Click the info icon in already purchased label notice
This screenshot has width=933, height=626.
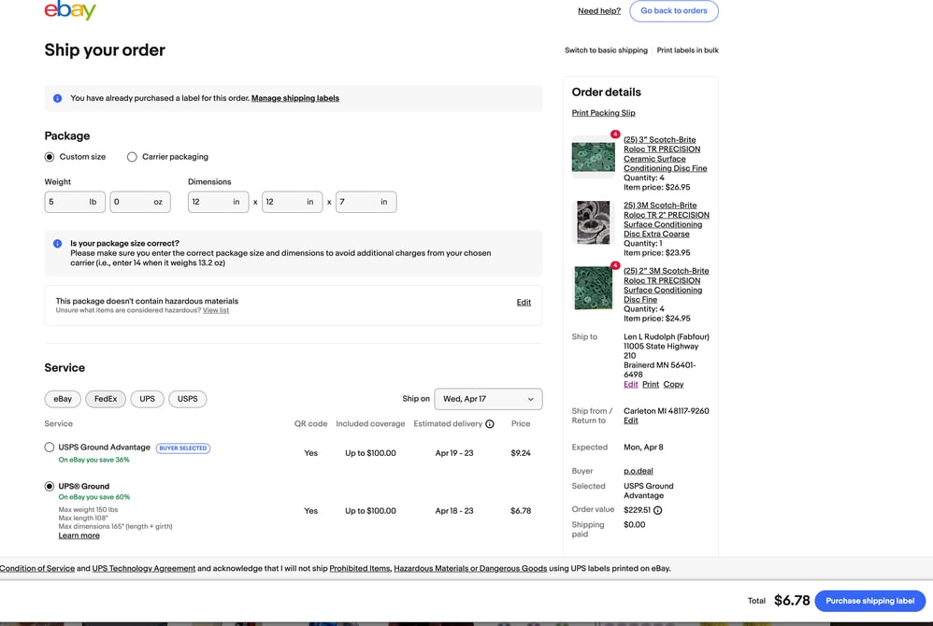point(57,98)
